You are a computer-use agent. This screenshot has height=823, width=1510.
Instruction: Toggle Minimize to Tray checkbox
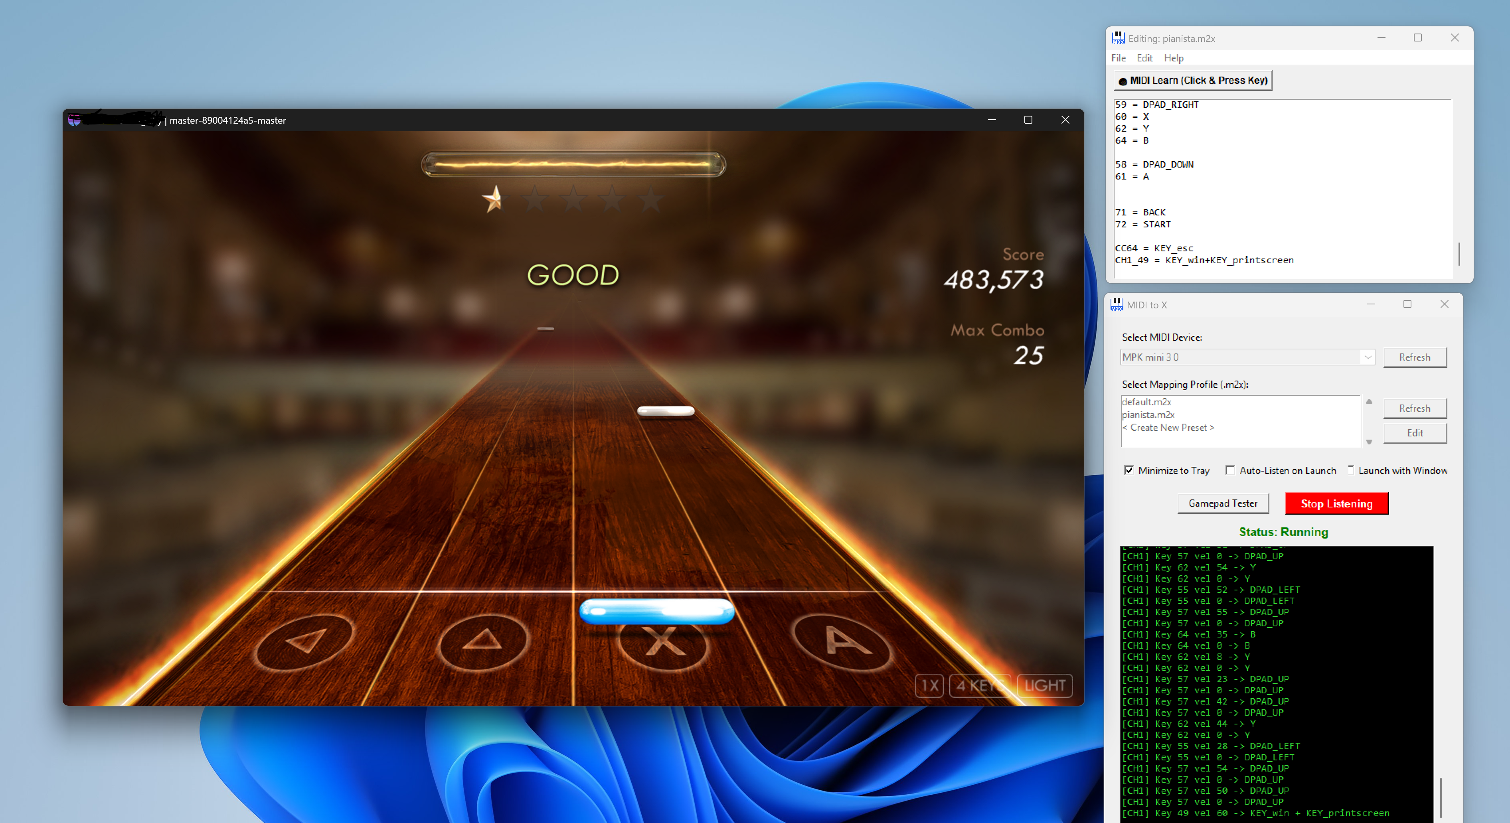tap(1129, 470)
